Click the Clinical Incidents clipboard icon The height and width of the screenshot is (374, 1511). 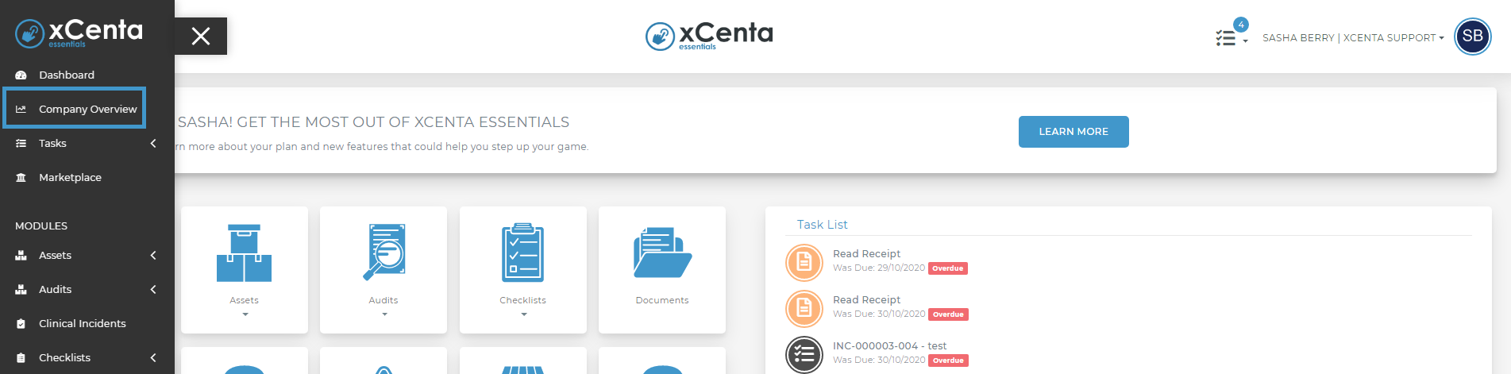(x=21, y=323)
